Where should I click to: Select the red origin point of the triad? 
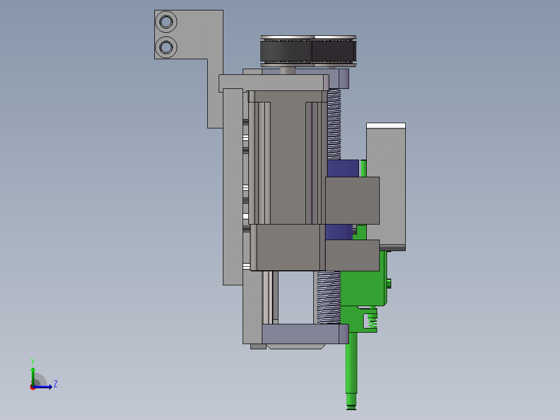pos(33,387)
